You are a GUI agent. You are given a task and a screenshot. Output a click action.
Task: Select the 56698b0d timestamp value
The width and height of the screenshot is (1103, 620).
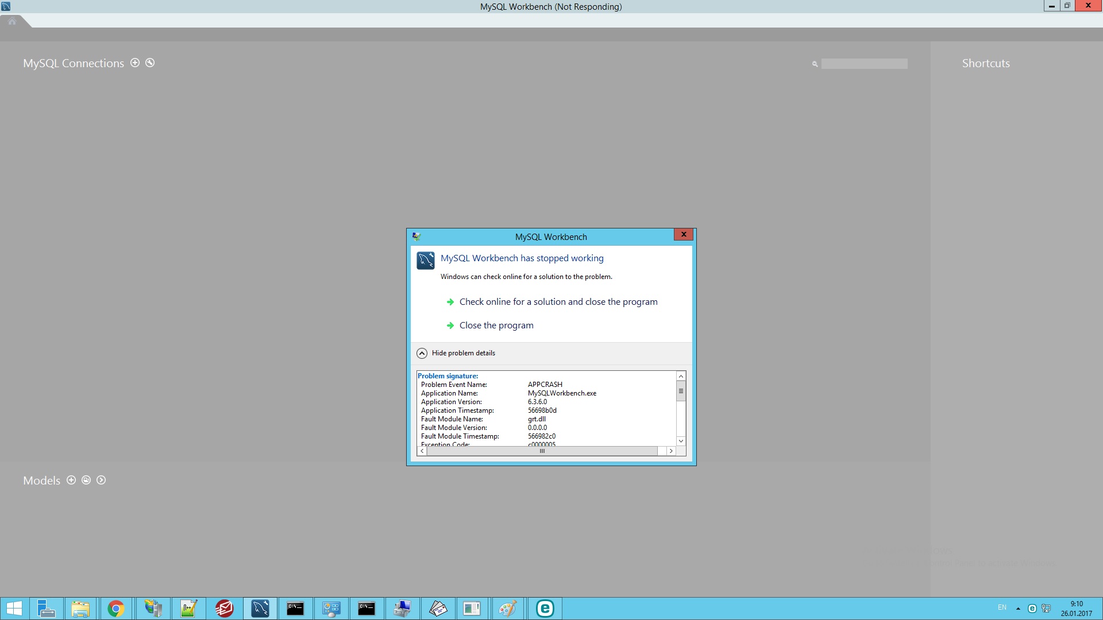[x=542, y=410]
